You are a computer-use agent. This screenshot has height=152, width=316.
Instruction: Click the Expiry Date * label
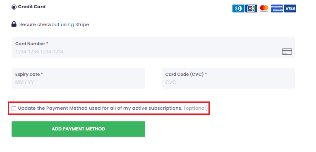pos(29,74)
